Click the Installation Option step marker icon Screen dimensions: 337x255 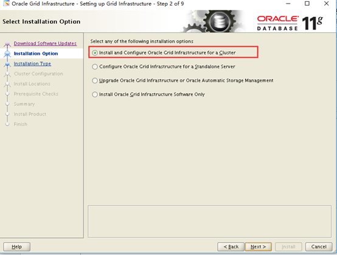tap(7, 54)
